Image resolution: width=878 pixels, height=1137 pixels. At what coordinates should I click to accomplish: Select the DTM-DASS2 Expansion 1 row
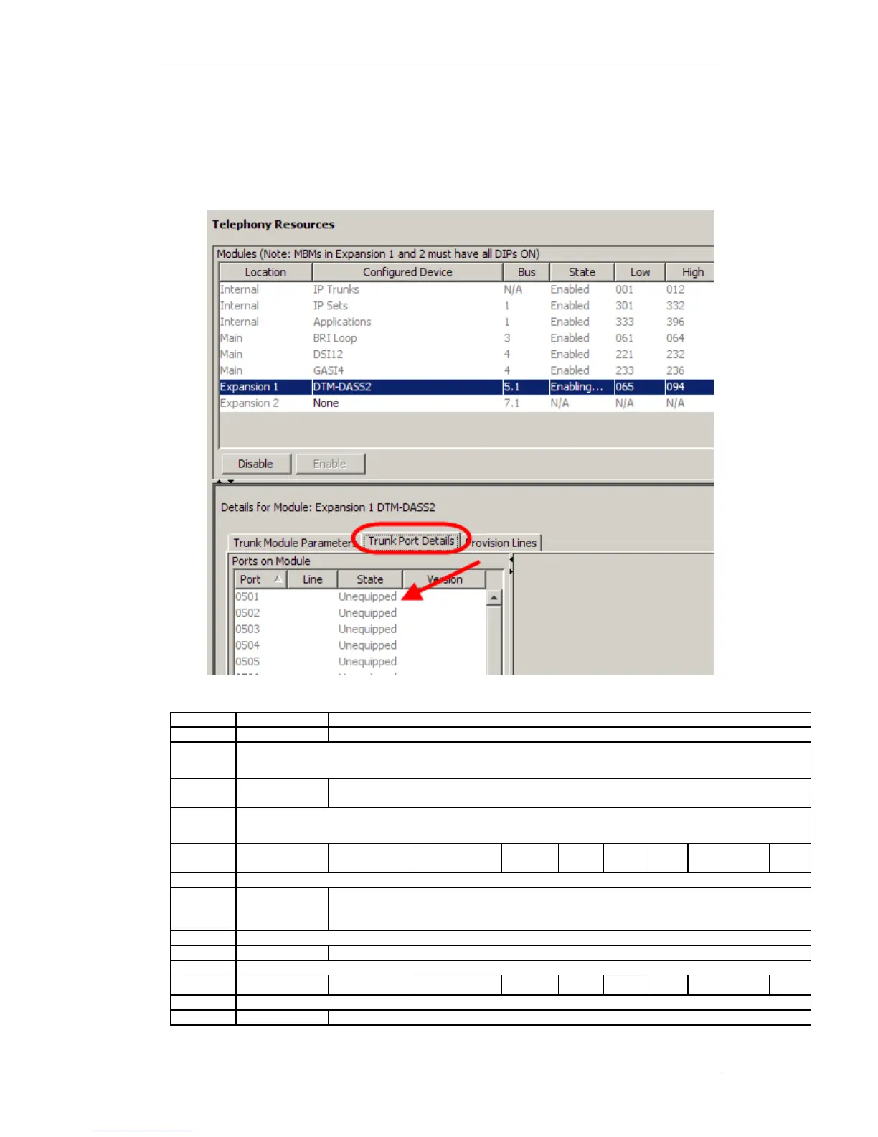tap(466, 387)
